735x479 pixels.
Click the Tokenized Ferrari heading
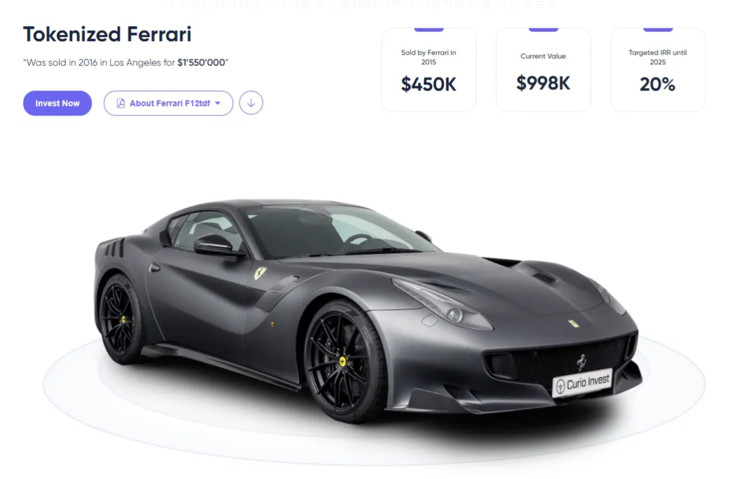pos(108,34)
